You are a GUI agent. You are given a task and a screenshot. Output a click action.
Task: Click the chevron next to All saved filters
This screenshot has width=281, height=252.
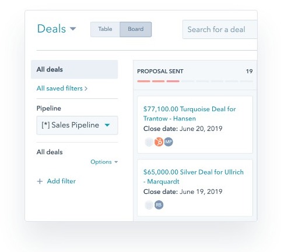point(86,88)
